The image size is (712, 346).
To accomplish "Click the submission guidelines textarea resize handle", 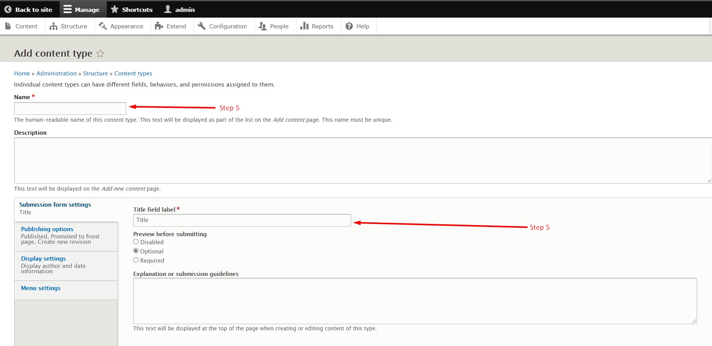I will (x=694, y=321).
